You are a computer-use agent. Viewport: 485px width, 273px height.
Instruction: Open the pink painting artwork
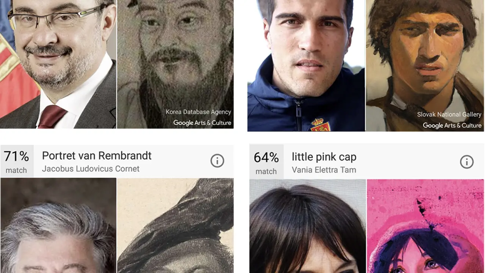pos(425,227)
